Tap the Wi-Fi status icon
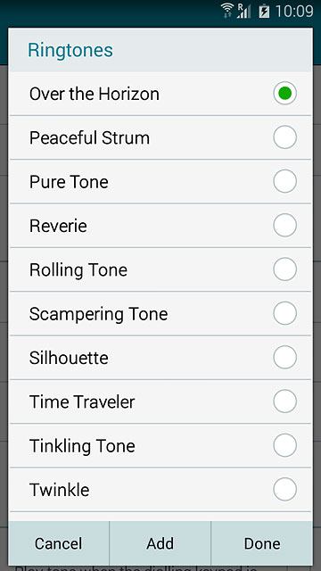The width and height of the screenshot is (321, 571). [x=227, y=11]
